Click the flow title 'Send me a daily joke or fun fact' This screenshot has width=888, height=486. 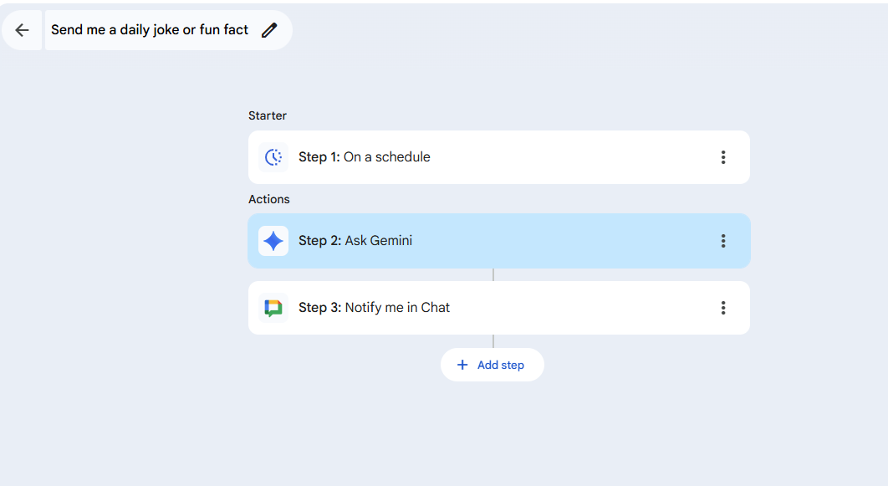point(150,30)
